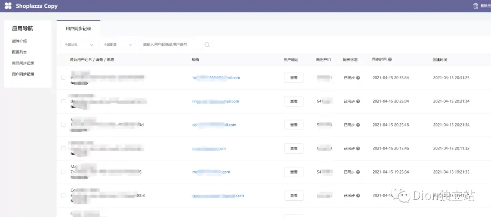Tick checkbox for row synced at 20:15:46
This screenshot has height=217, width=491.
pos(63,148)
